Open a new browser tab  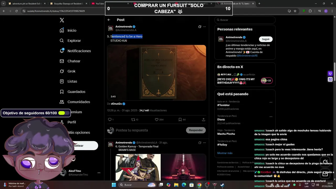[259, 4]
